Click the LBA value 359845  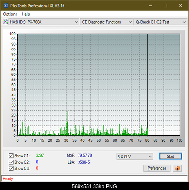click(x=84, y=162)
